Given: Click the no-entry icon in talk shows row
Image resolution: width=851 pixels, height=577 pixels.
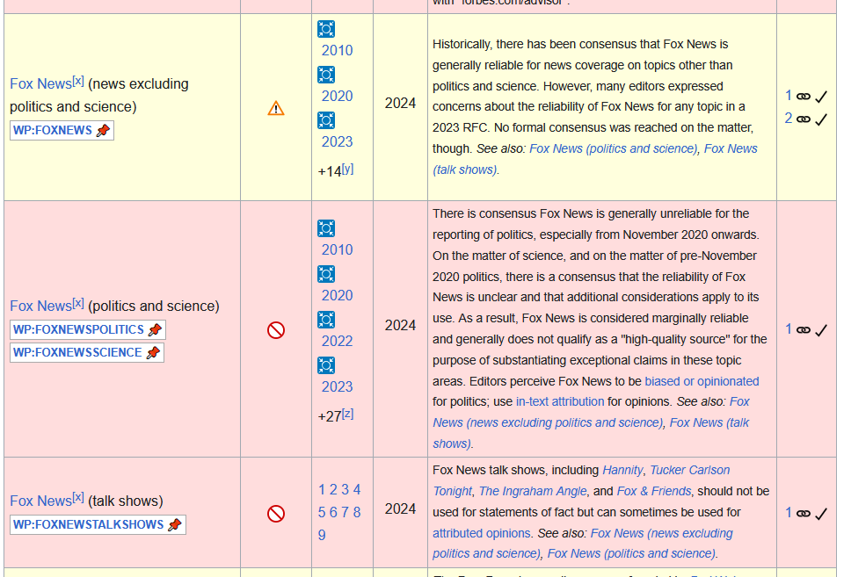Looking at the screenshot, I should (x=276, y=514).
